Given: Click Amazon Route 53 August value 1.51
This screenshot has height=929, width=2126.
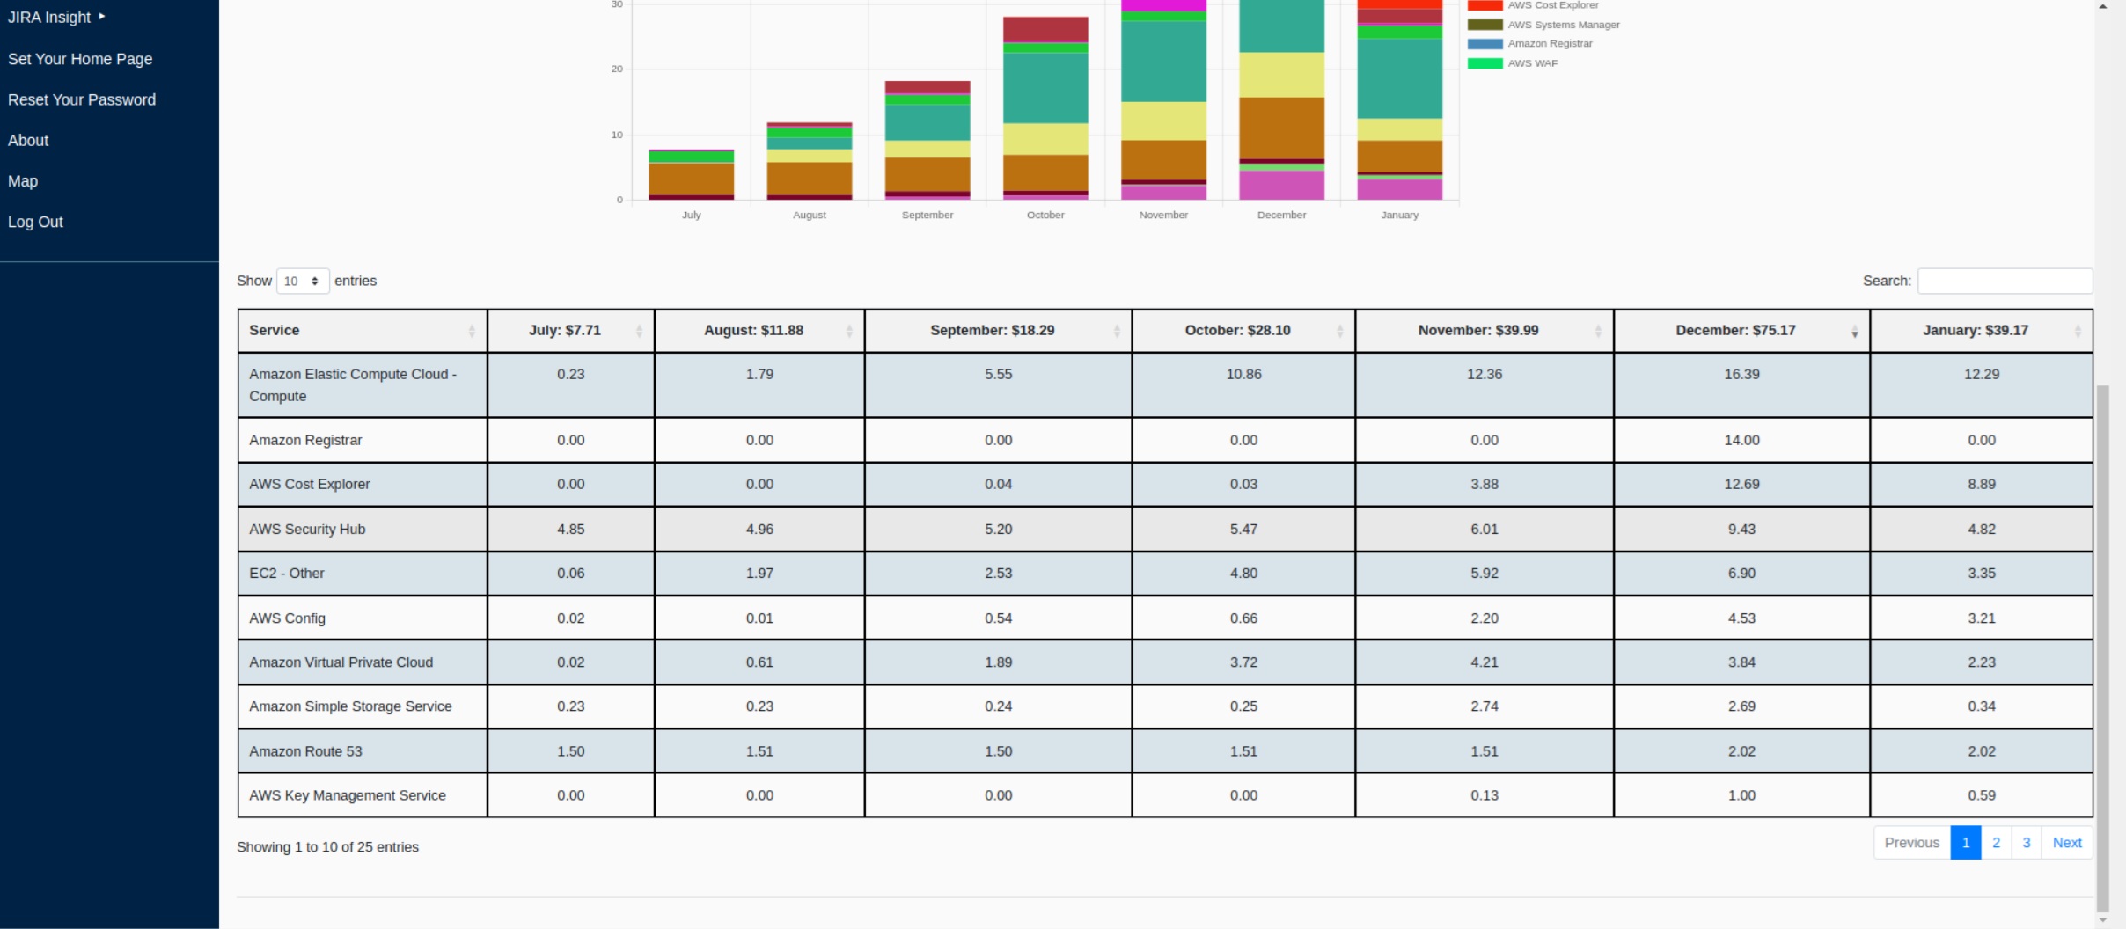Looking at the screenshot, I should tap(759, 751).
